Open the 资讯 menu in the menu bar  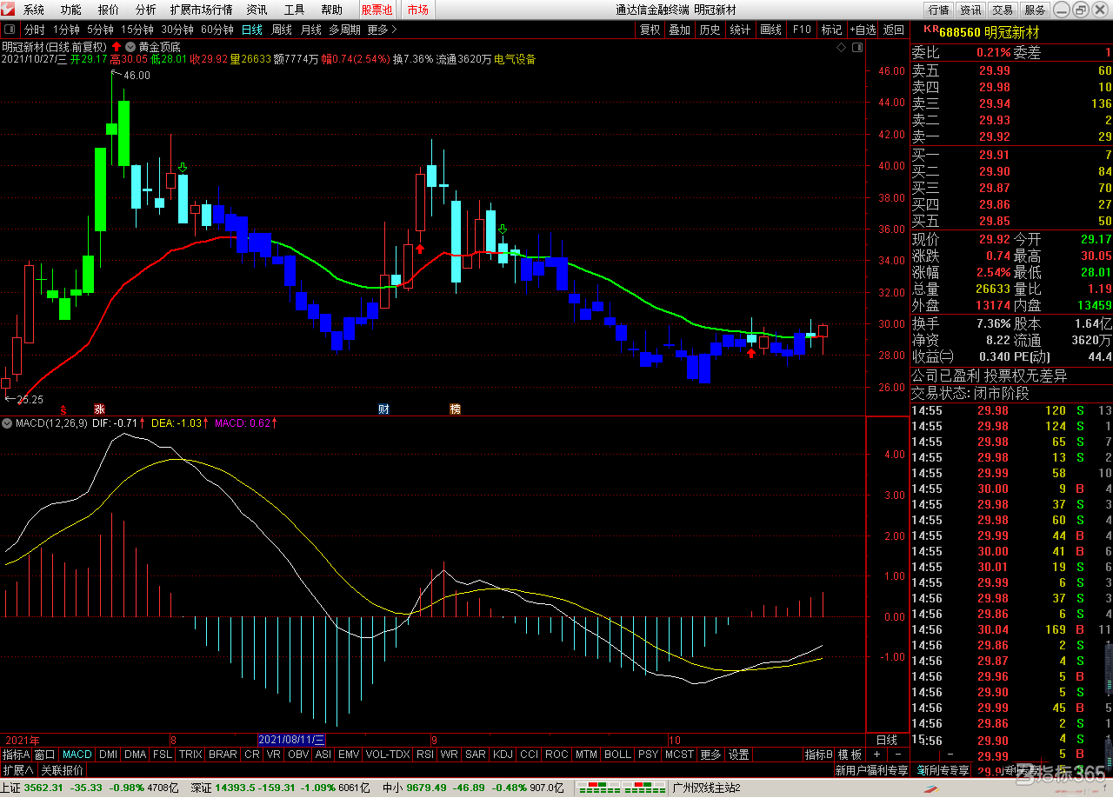click(257, 10)
